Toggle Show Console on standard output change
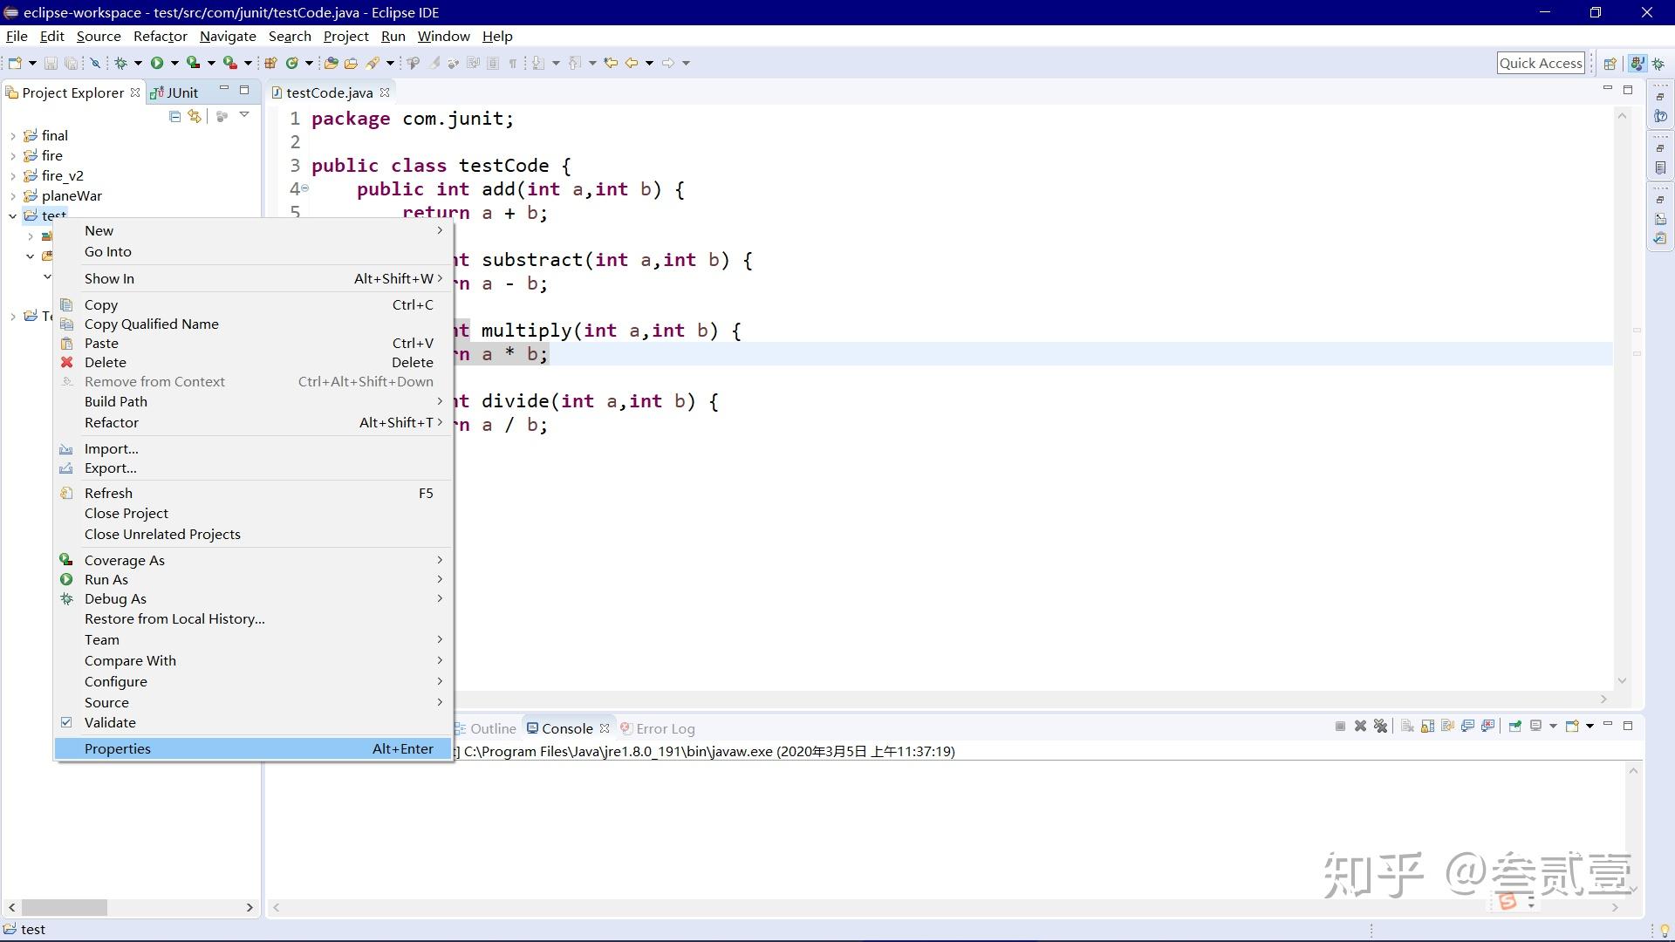The width and height of the screenshot is (1675, 942). (1468, 727)
